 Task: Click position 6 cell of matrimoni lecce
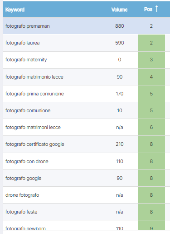(x=151, y=127)
